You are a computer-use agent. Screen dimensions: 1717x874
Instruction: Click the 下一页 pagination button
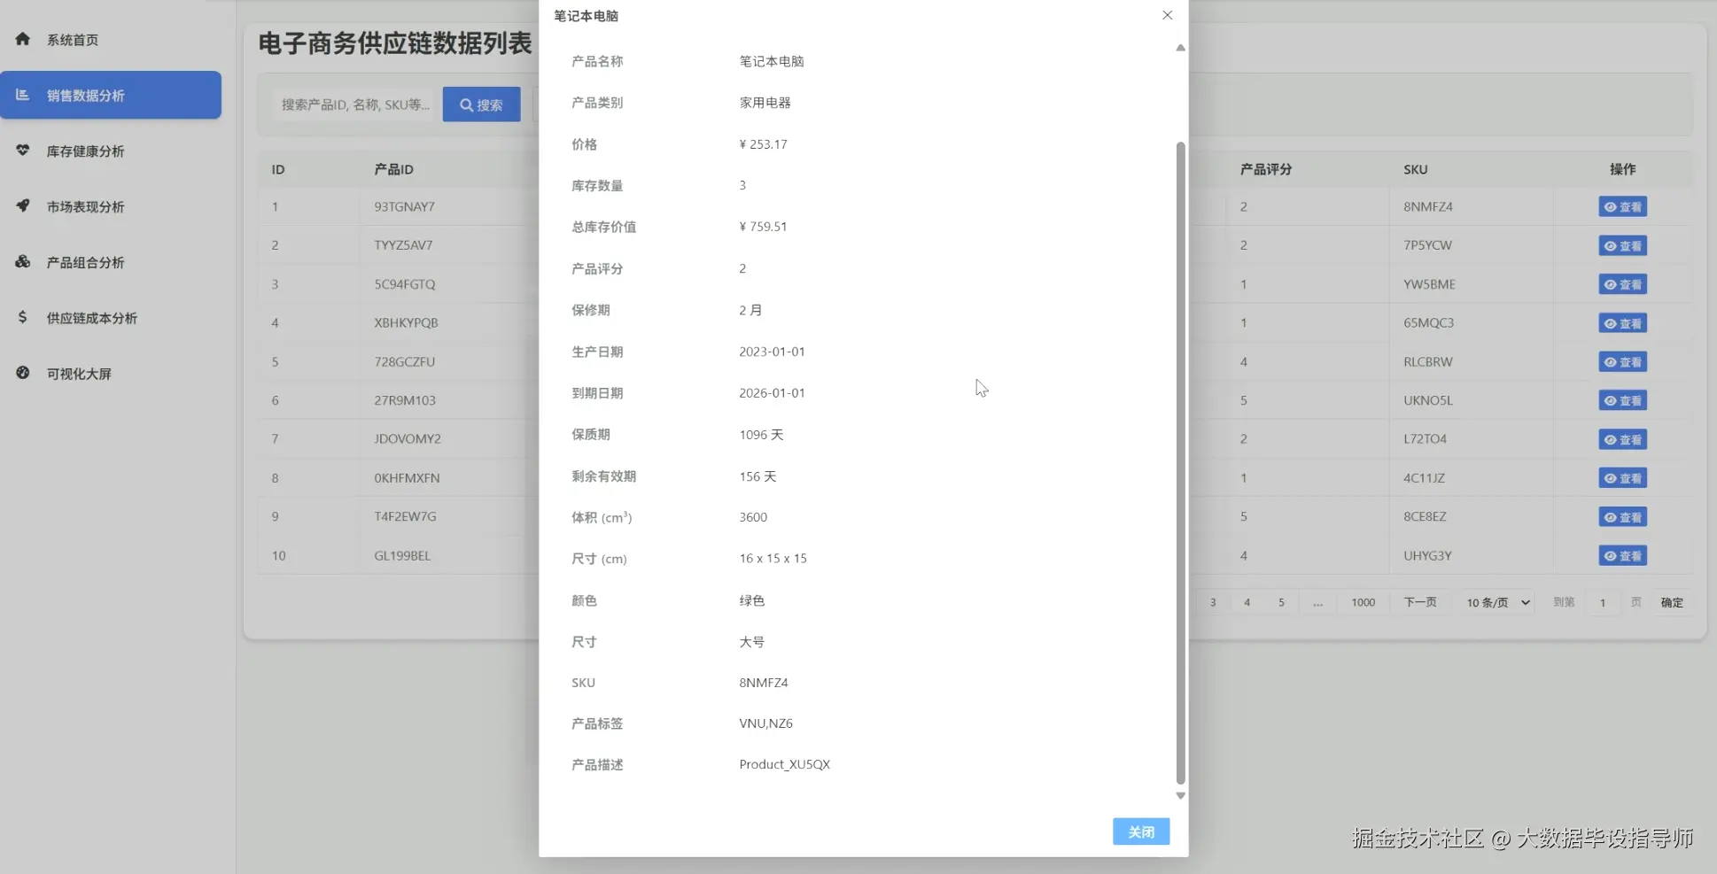(1419, 601)
